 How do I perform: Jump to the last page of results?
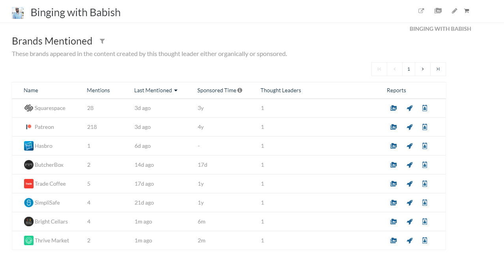pos(438,69)
